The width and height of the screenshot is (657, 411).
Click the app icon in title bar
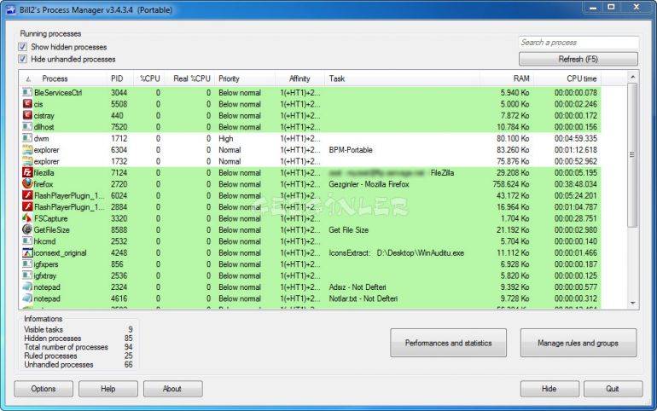click(11, 10)
